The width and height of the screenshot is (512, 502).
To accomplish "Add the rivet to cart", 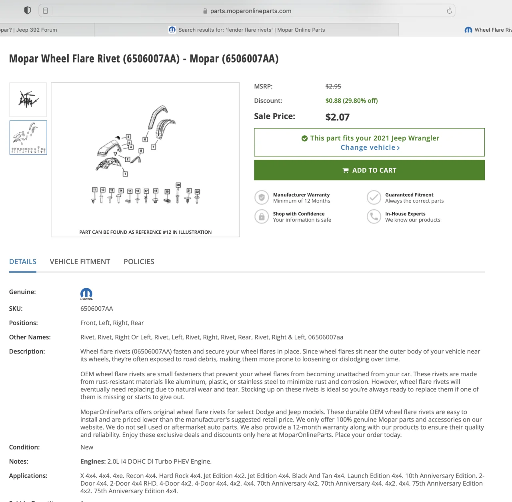I will pos(369,170).
